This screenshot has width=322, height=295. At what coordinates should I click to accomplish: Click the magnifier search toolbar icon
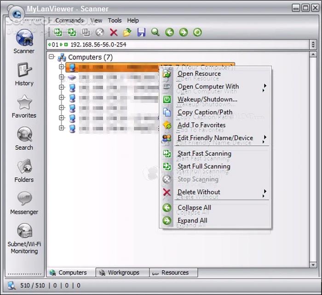(x=155, y=32)
